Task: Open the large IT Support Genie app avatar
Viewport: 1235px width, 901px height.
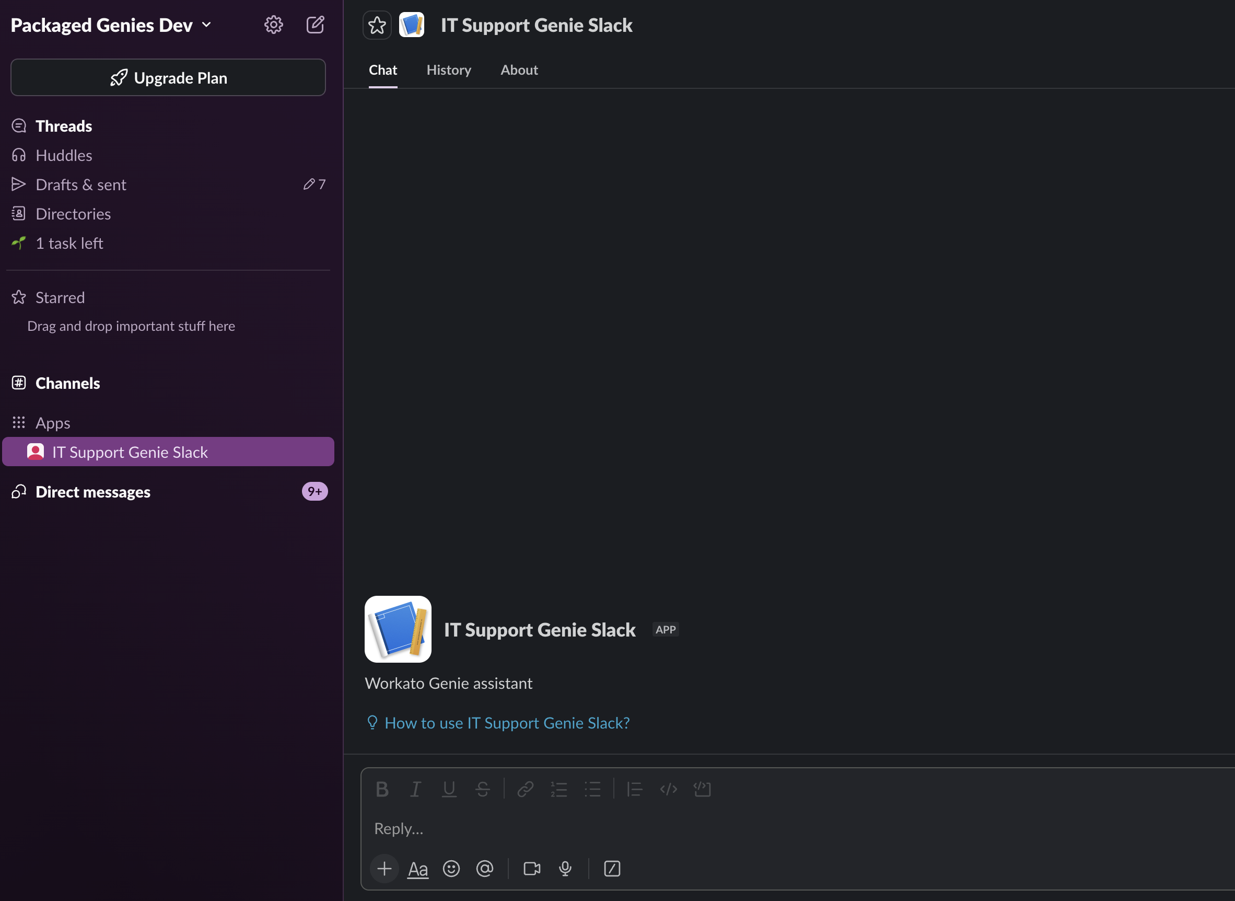Action: (398, 629)
